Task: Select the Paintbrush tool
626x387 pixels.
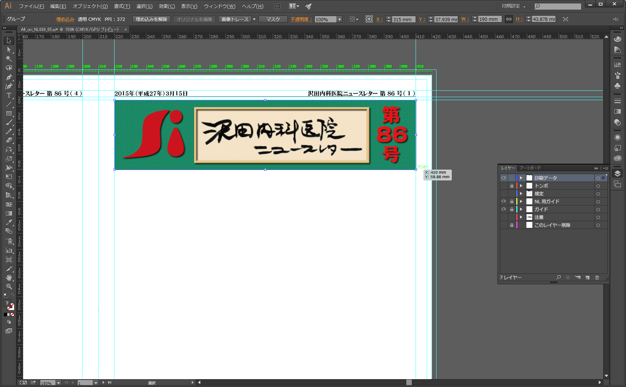Action: pyautogui.click(x=9, y=123)
